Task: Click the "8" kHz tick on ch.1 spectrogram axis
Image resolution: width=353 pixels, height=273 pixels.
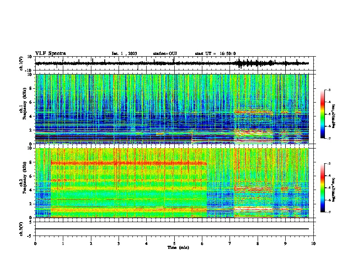Action: click(31, 88)
